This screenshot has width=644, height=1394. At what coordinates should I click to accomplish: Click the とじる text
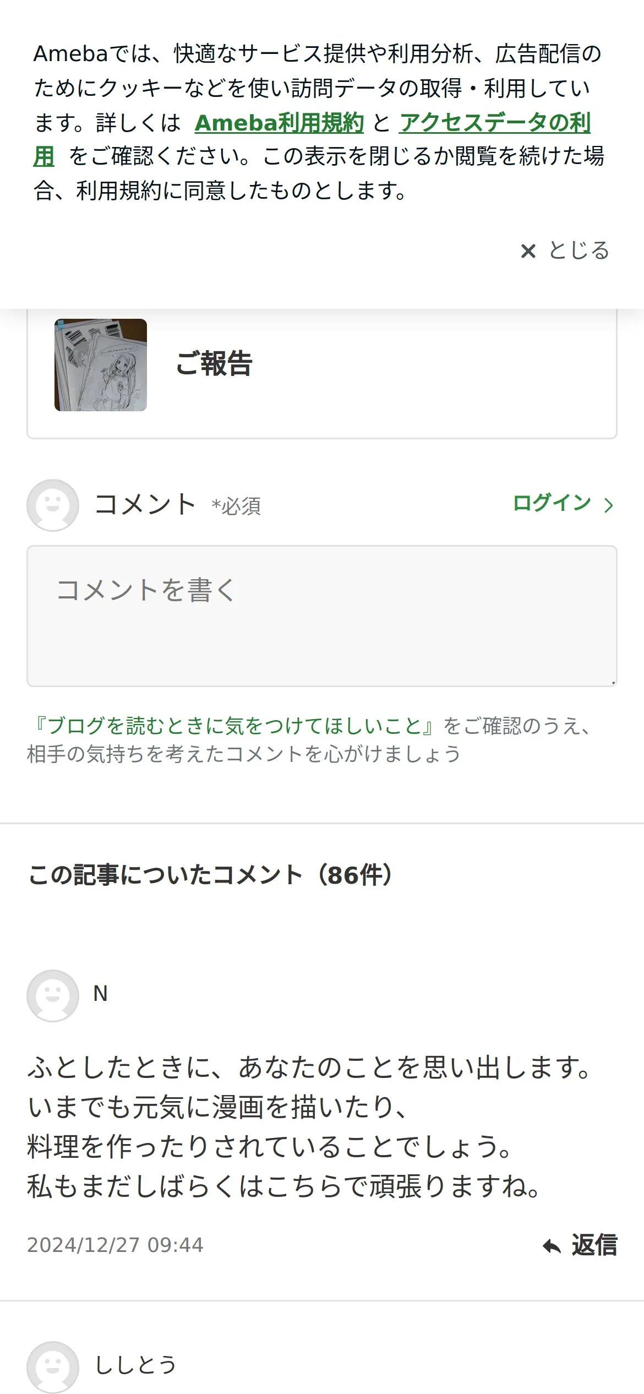[x=579, y=251]
